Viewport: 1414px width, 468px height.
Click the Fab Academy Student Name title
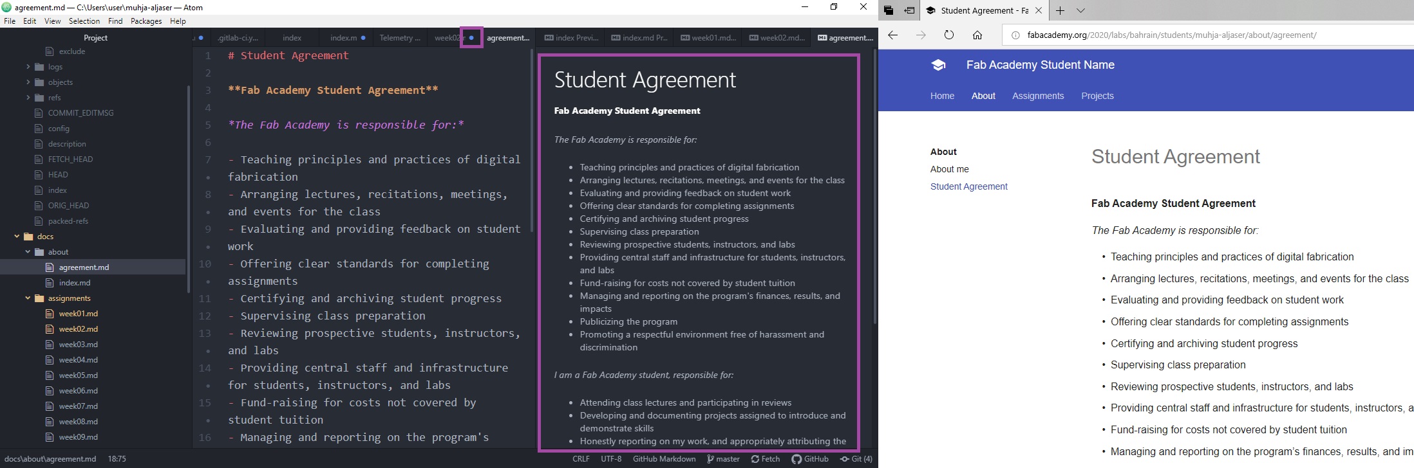[1040, 65]
